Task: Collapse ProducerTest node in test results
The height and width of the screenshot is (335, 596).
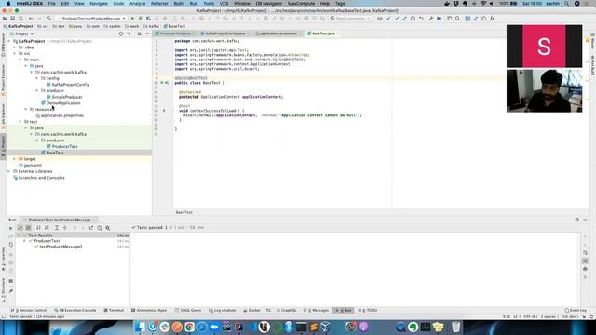Action: point(25,241)
